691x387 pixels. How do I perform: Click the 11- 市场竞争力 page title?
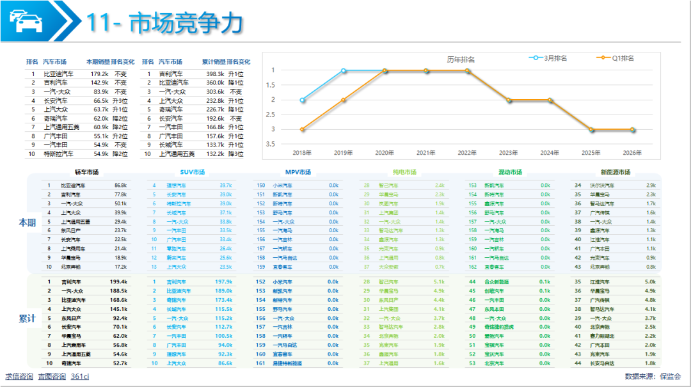165,23
